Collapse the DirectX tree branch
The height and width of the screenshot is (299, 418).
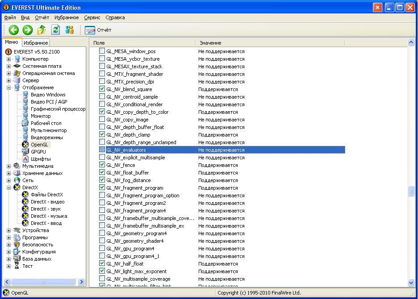(x=8, y=187)
